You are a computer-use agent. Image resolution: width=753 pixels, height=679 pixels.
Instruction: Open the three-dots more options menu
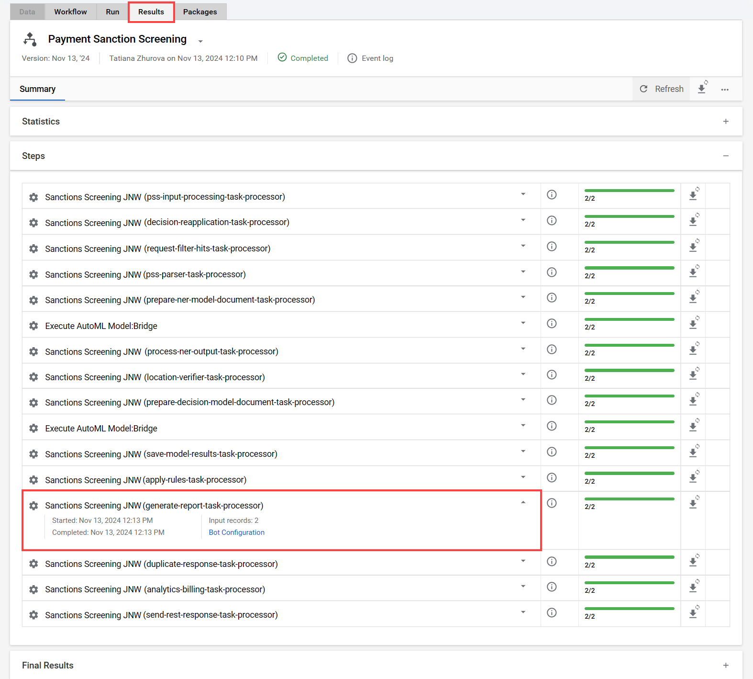pyautogui.click(x=725, y=90)
